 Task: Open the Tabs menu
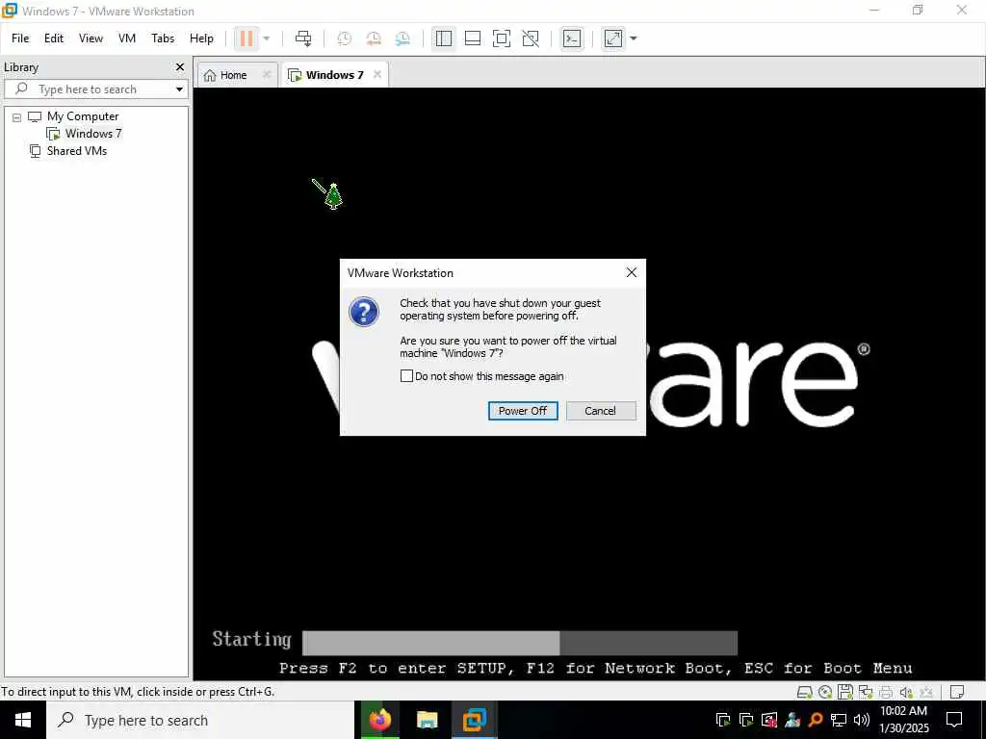pos(163,38)
